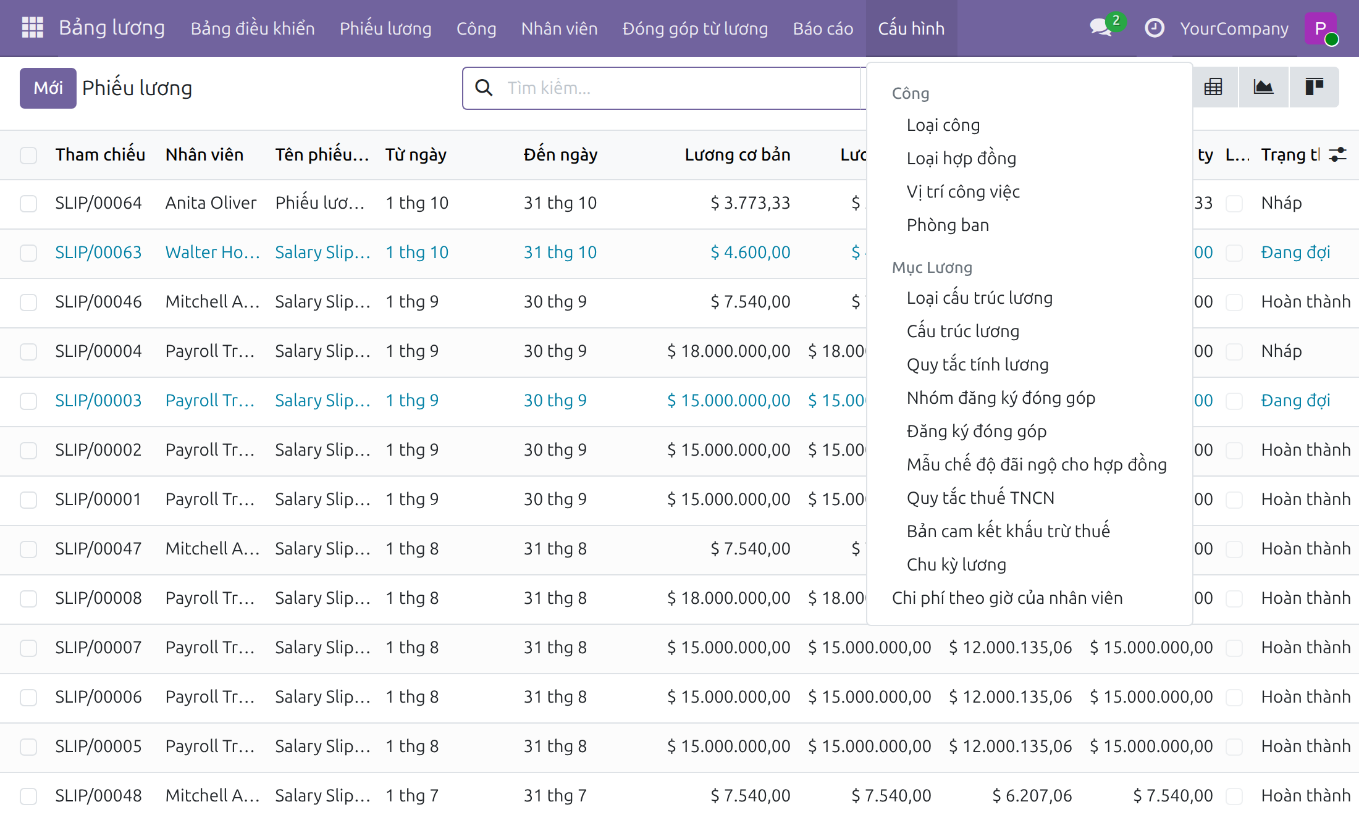Focus the Tìm kiếm search field
The image size is (1359, 815).
[679, 88]
